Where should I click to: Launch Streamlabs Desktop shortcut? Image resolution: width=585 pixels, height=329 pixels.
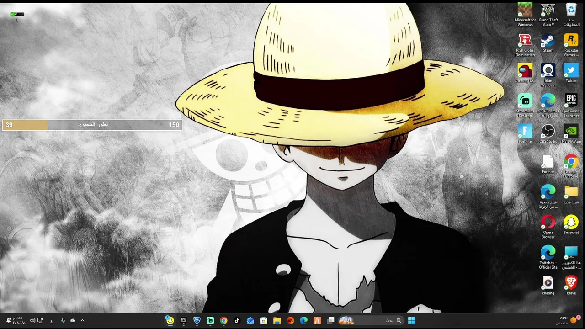point(525,106)
